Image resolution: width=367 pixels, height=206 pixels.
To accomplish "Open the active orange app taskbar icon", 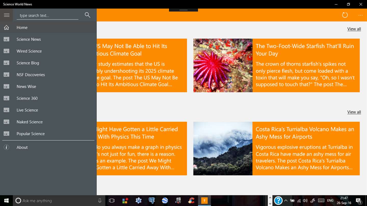I will click(x=204, y=201).
